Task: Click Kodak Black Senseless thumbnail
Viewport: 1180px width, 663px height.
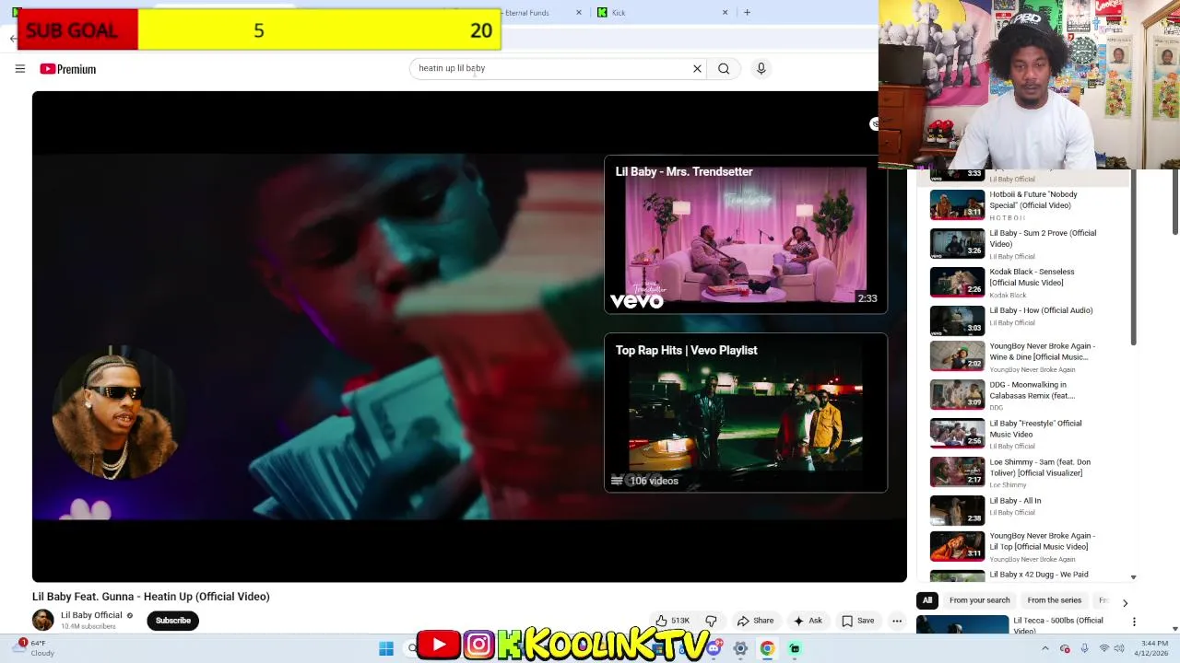Action: pos(957,282)
